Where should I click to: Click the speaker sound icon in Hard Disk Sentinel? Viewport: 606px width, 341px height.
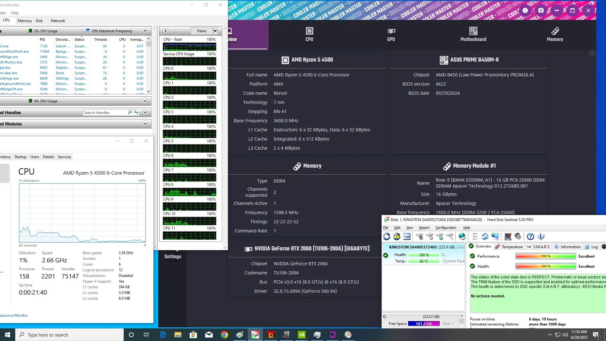click(x=518, y=236)
